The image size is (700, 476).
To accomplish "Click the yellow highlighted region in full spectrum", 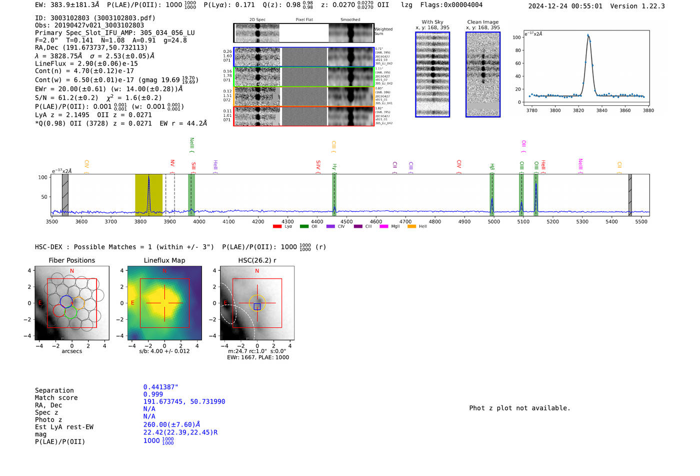I will click(x=148, y=195).
